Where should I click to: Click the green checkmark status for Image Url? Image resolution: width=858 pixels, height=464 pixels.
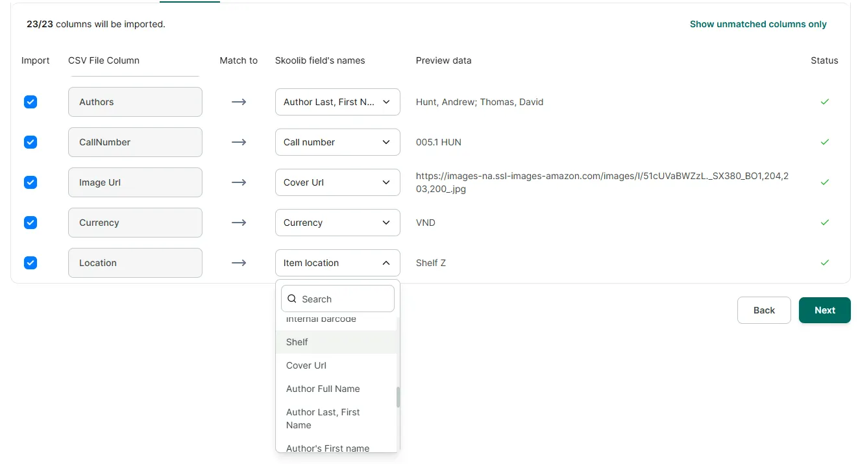824,182
